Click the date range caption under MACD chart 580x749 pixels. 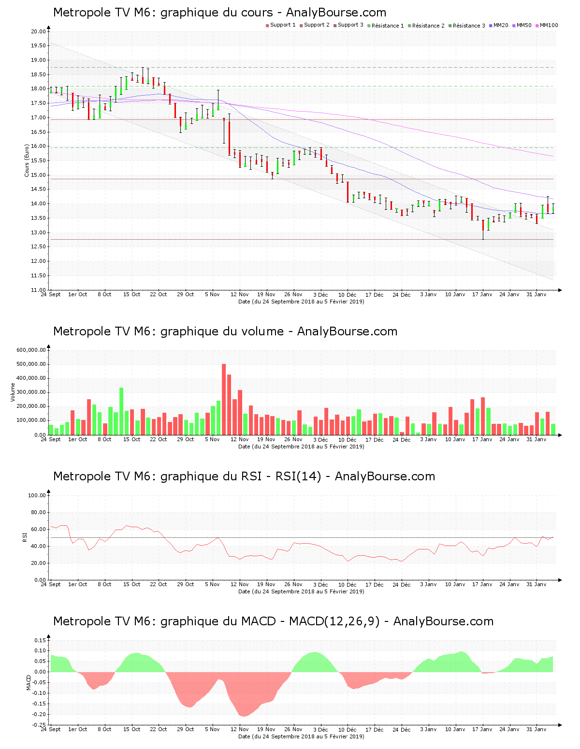coord(301,736)
